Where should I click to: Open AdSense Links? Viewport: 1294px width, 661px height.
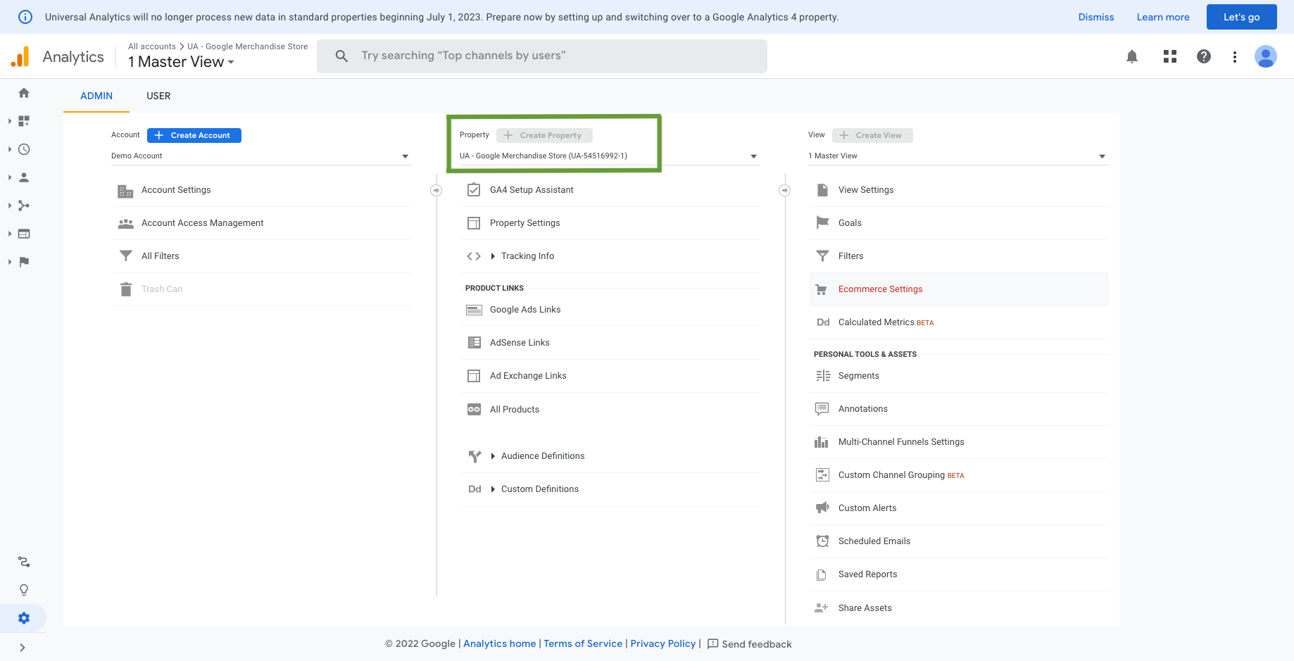pos(520,343)
